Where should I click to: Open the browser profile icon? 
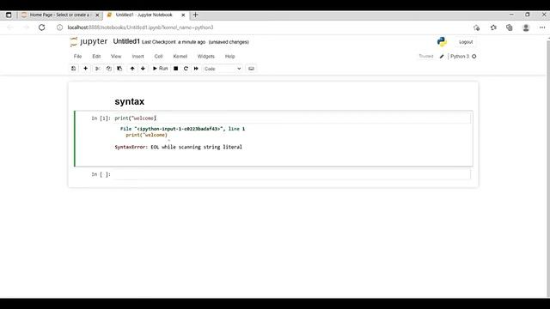pos(526,27)
